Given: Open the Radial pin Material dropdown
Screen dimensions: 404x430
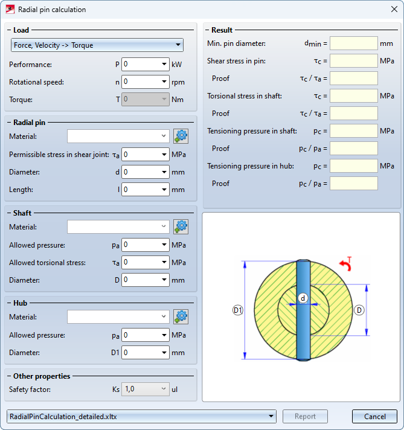Looking at the screenshot, I should pos(118,136).
